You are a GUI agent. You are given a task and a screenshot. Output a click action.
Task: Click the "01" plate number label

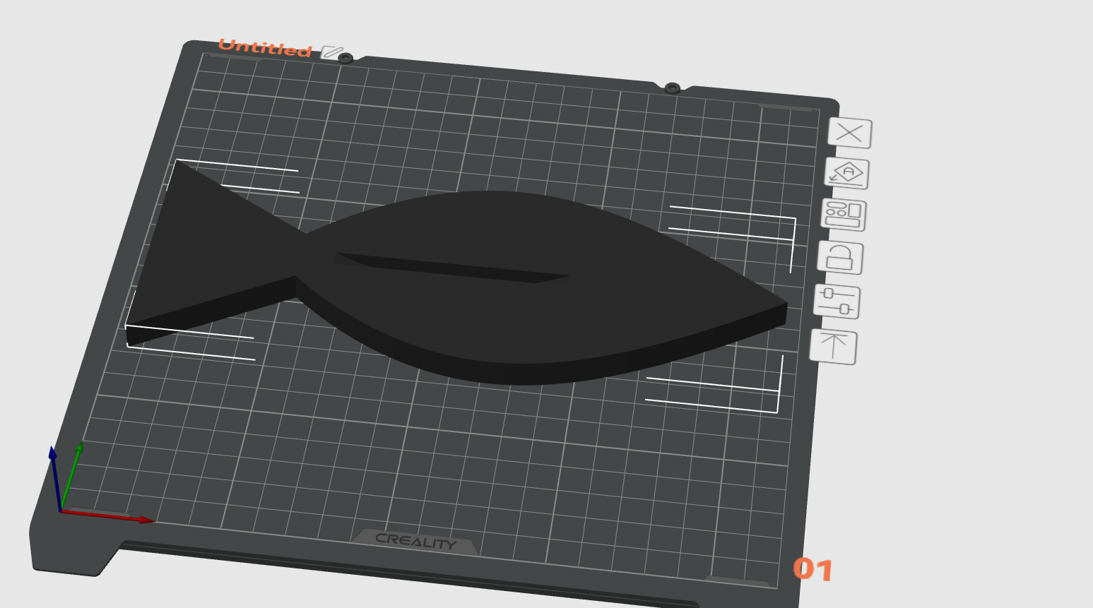coord(813,569)
